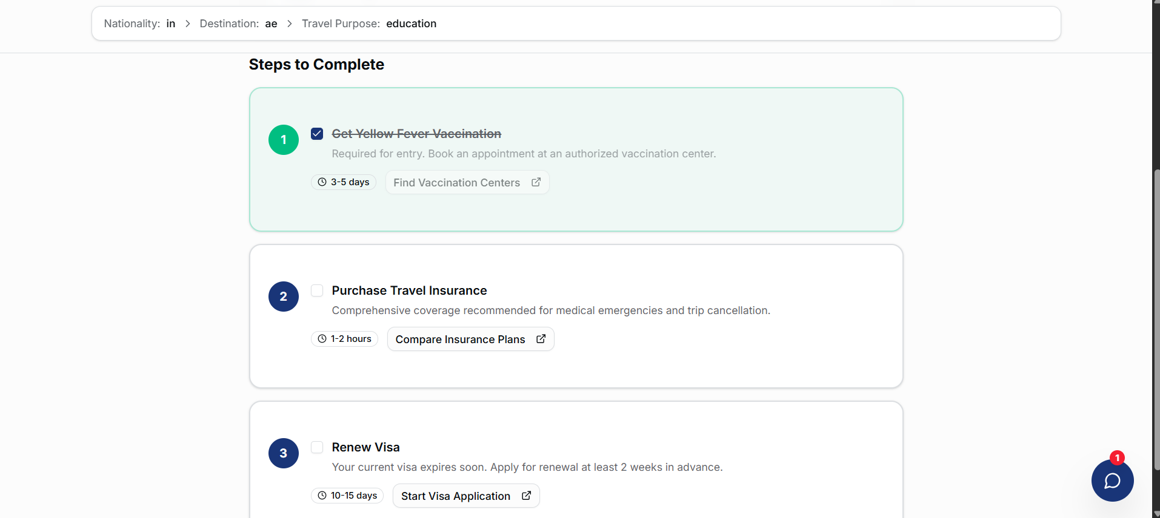Check the Purchase Travel Insurance checkbox
Image resolution: width=1160 pixels, height=518 pixels.
click(317, 290)
